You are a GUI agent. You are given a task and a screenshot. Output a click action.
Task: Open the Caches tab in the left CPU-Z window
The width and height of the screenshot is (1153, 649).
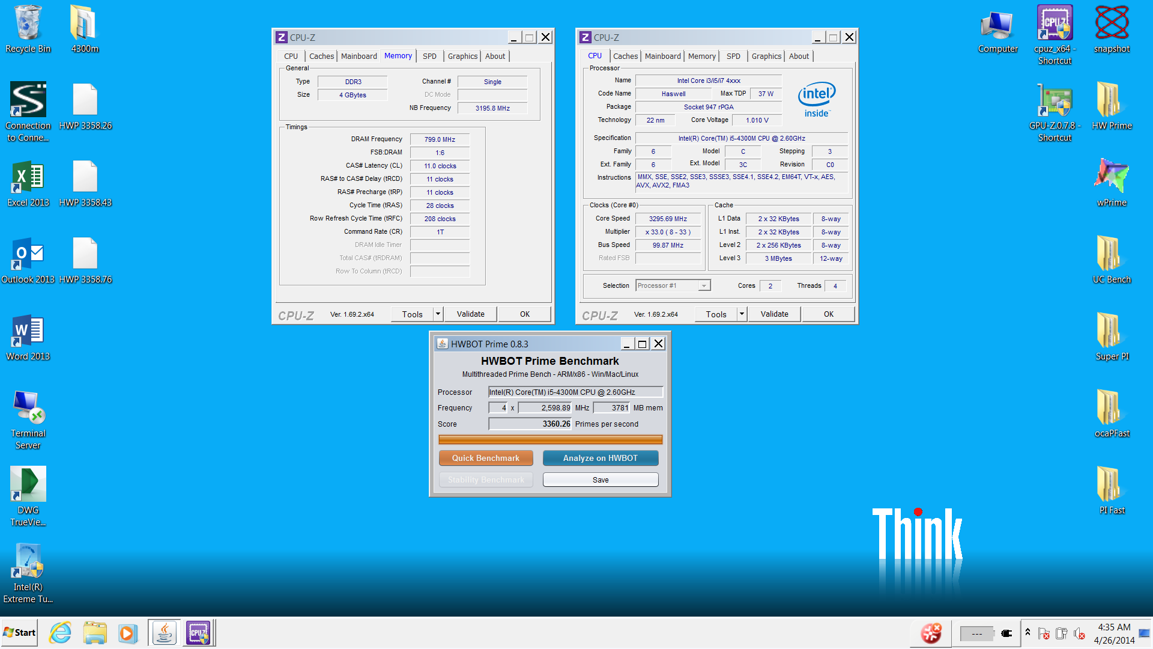[321, 56]
